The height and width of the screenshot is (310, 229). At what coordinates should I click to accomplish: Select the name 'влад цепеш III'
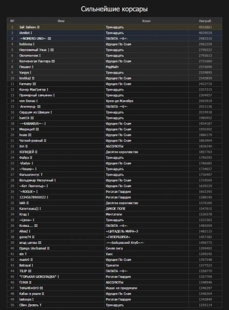tap(30, 243)
